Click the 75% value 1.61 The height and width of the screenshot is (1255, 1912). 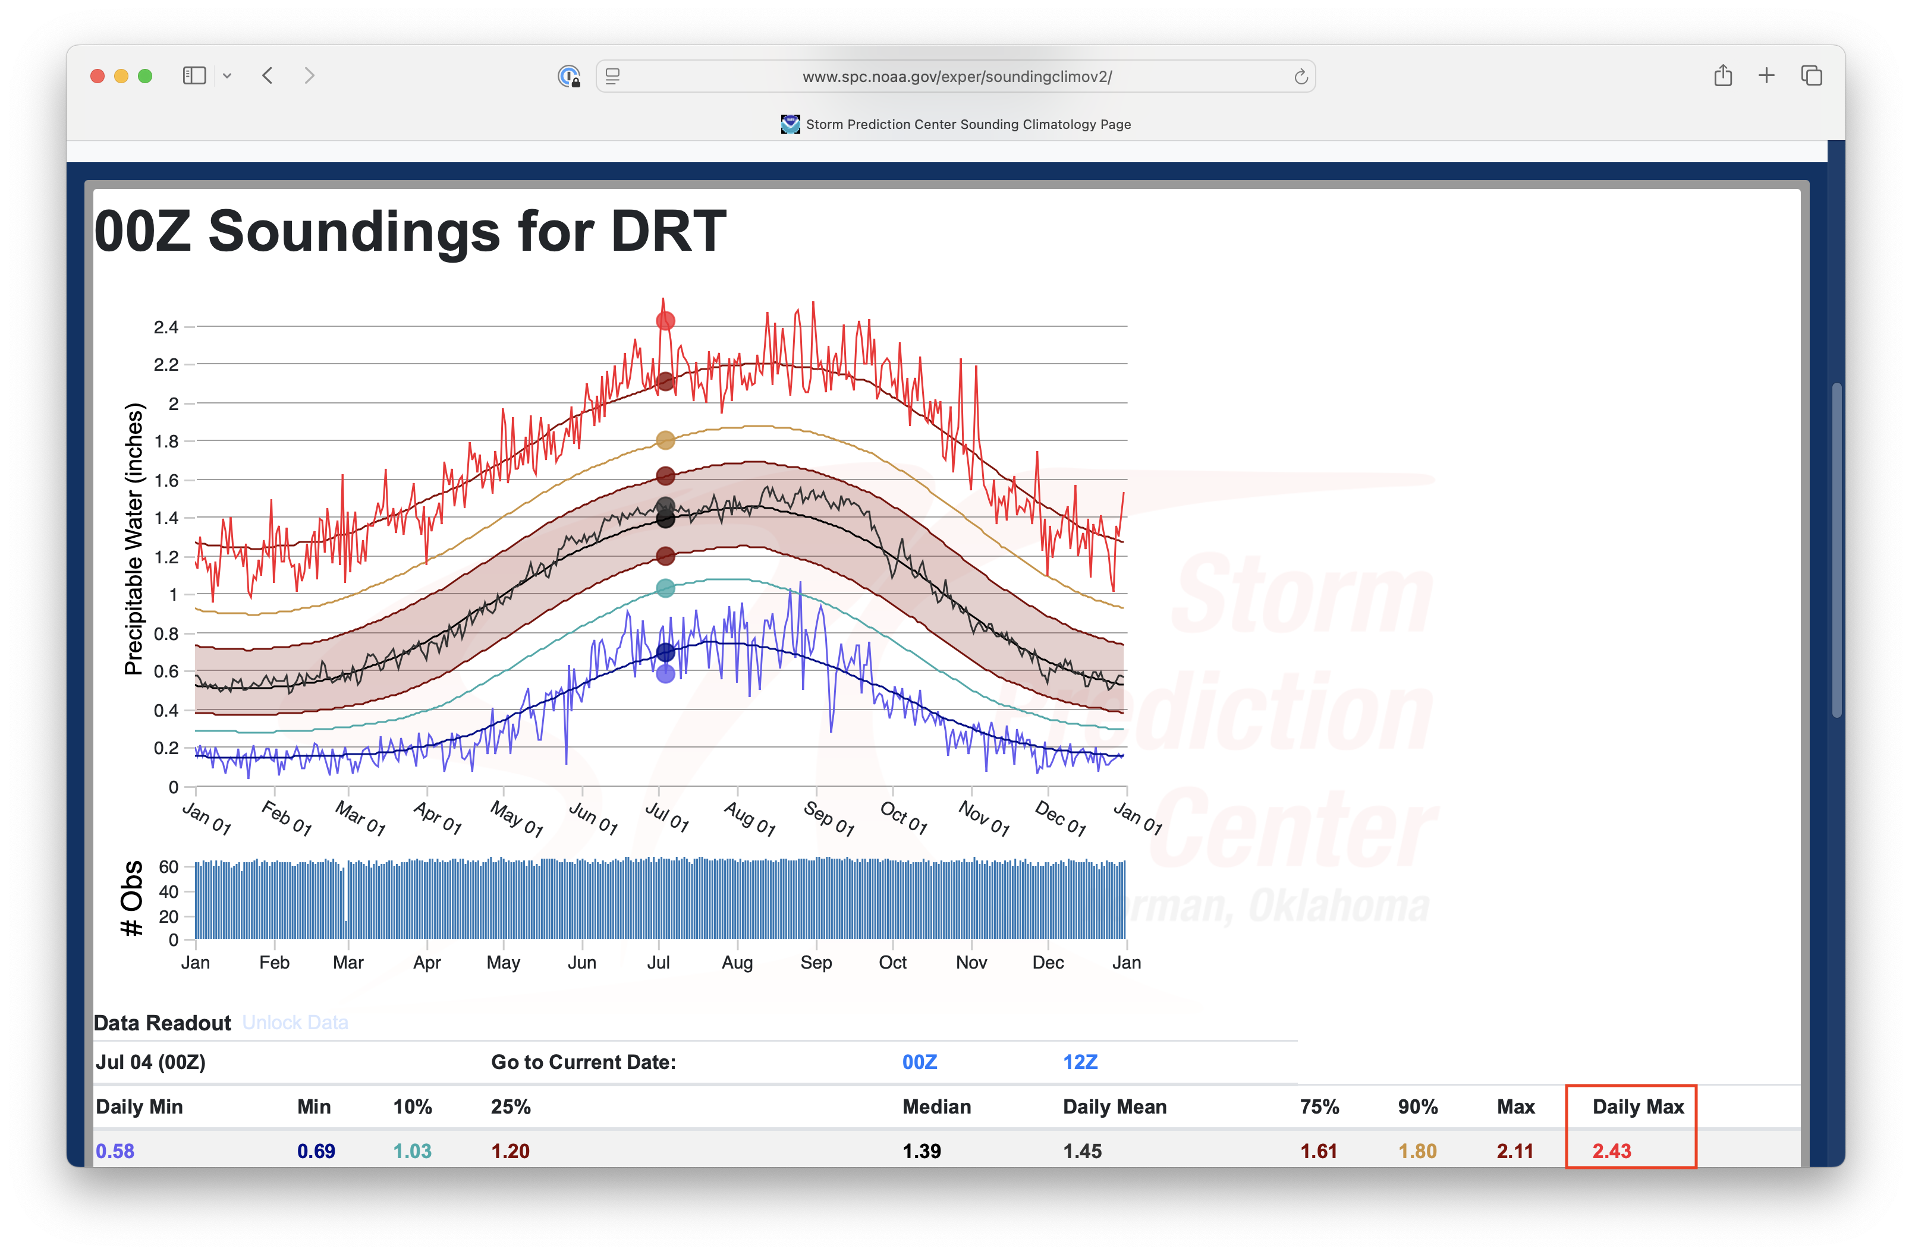coord(1318,1150)
